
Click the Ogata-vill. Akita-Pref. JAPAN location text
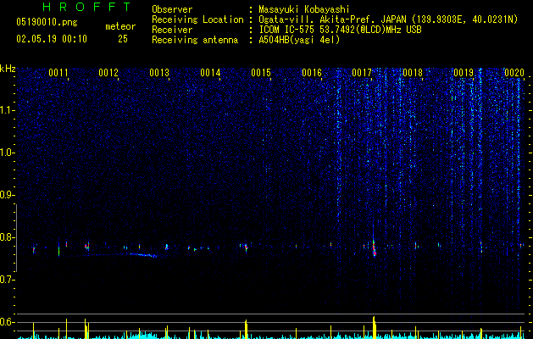pyautogui.click(x=331, y=19)
